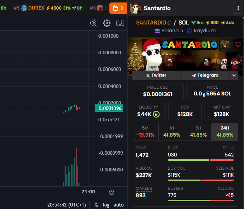Screen dimensions: 244x209
Task: Click the 0.001000 price axis label
Action: coord(108,36)
